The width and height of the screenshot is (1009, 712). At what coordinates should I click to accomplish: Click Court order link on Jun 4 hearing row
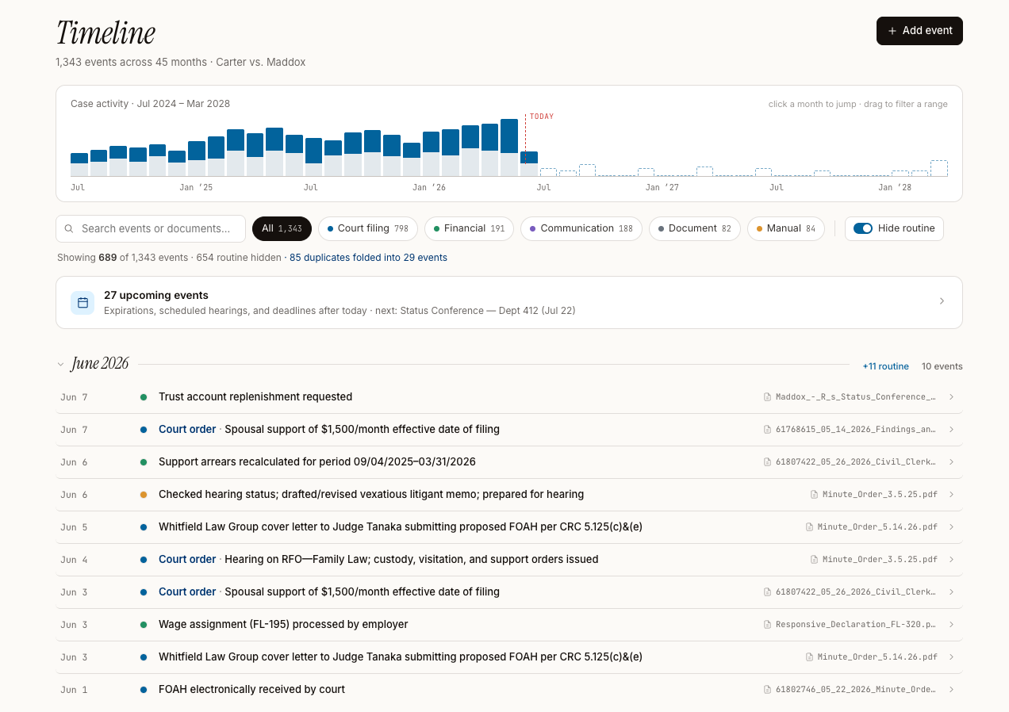coord(187,559)
